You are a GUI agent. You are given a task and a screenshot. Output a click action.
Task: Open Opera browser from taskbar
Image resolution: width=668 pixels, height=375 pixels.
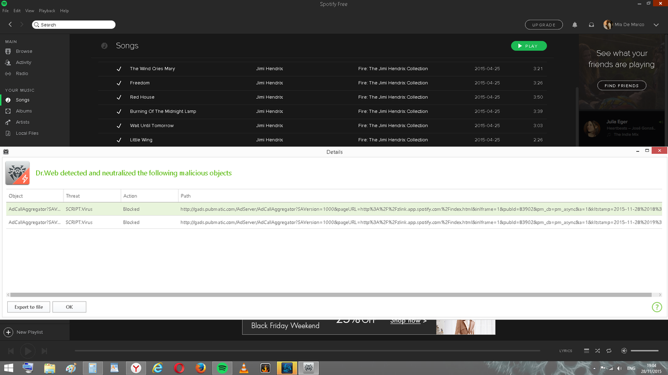coord(179,368)
